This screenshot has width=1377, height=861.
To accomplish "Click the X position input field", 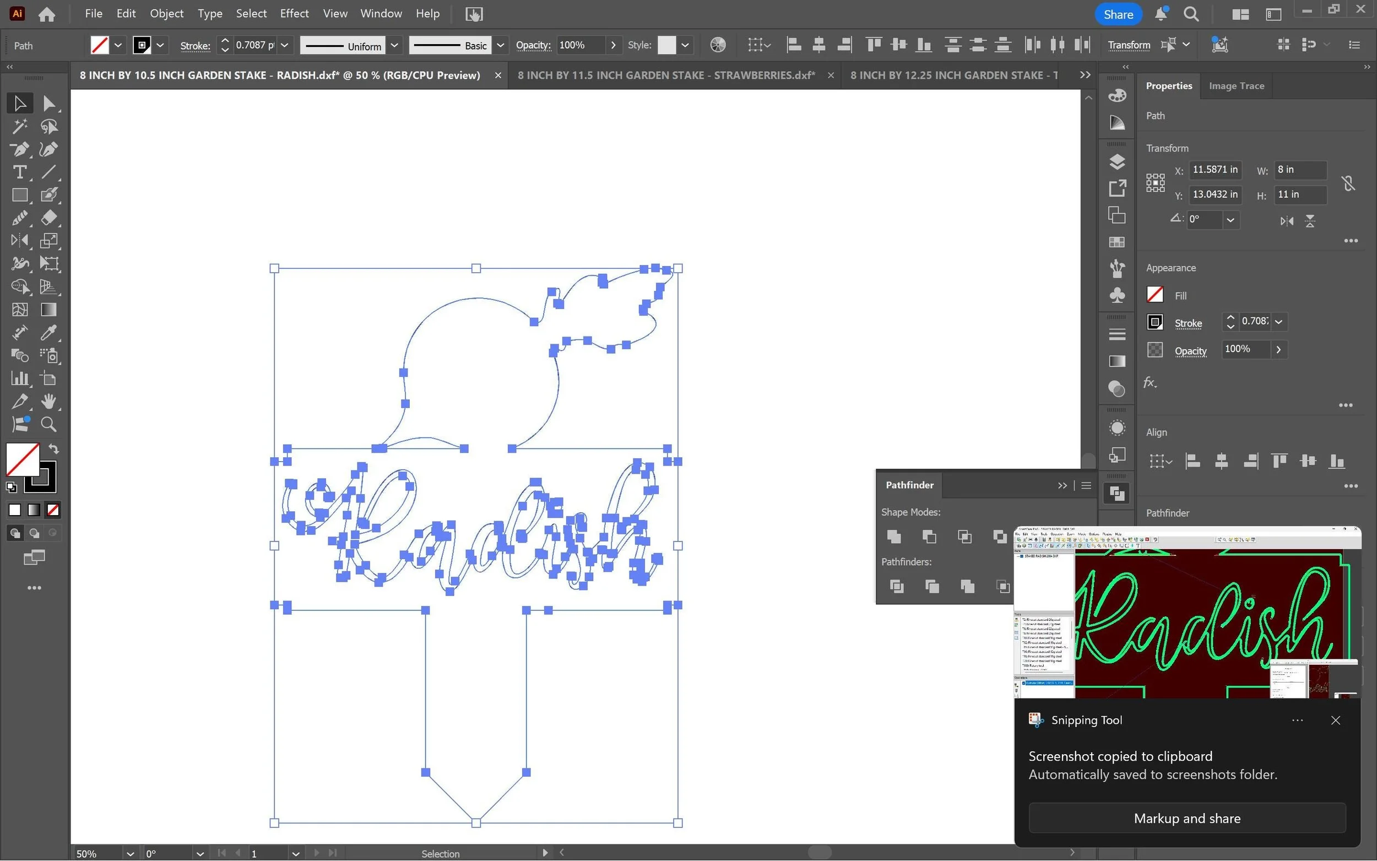I will [x=1214, y=170].
